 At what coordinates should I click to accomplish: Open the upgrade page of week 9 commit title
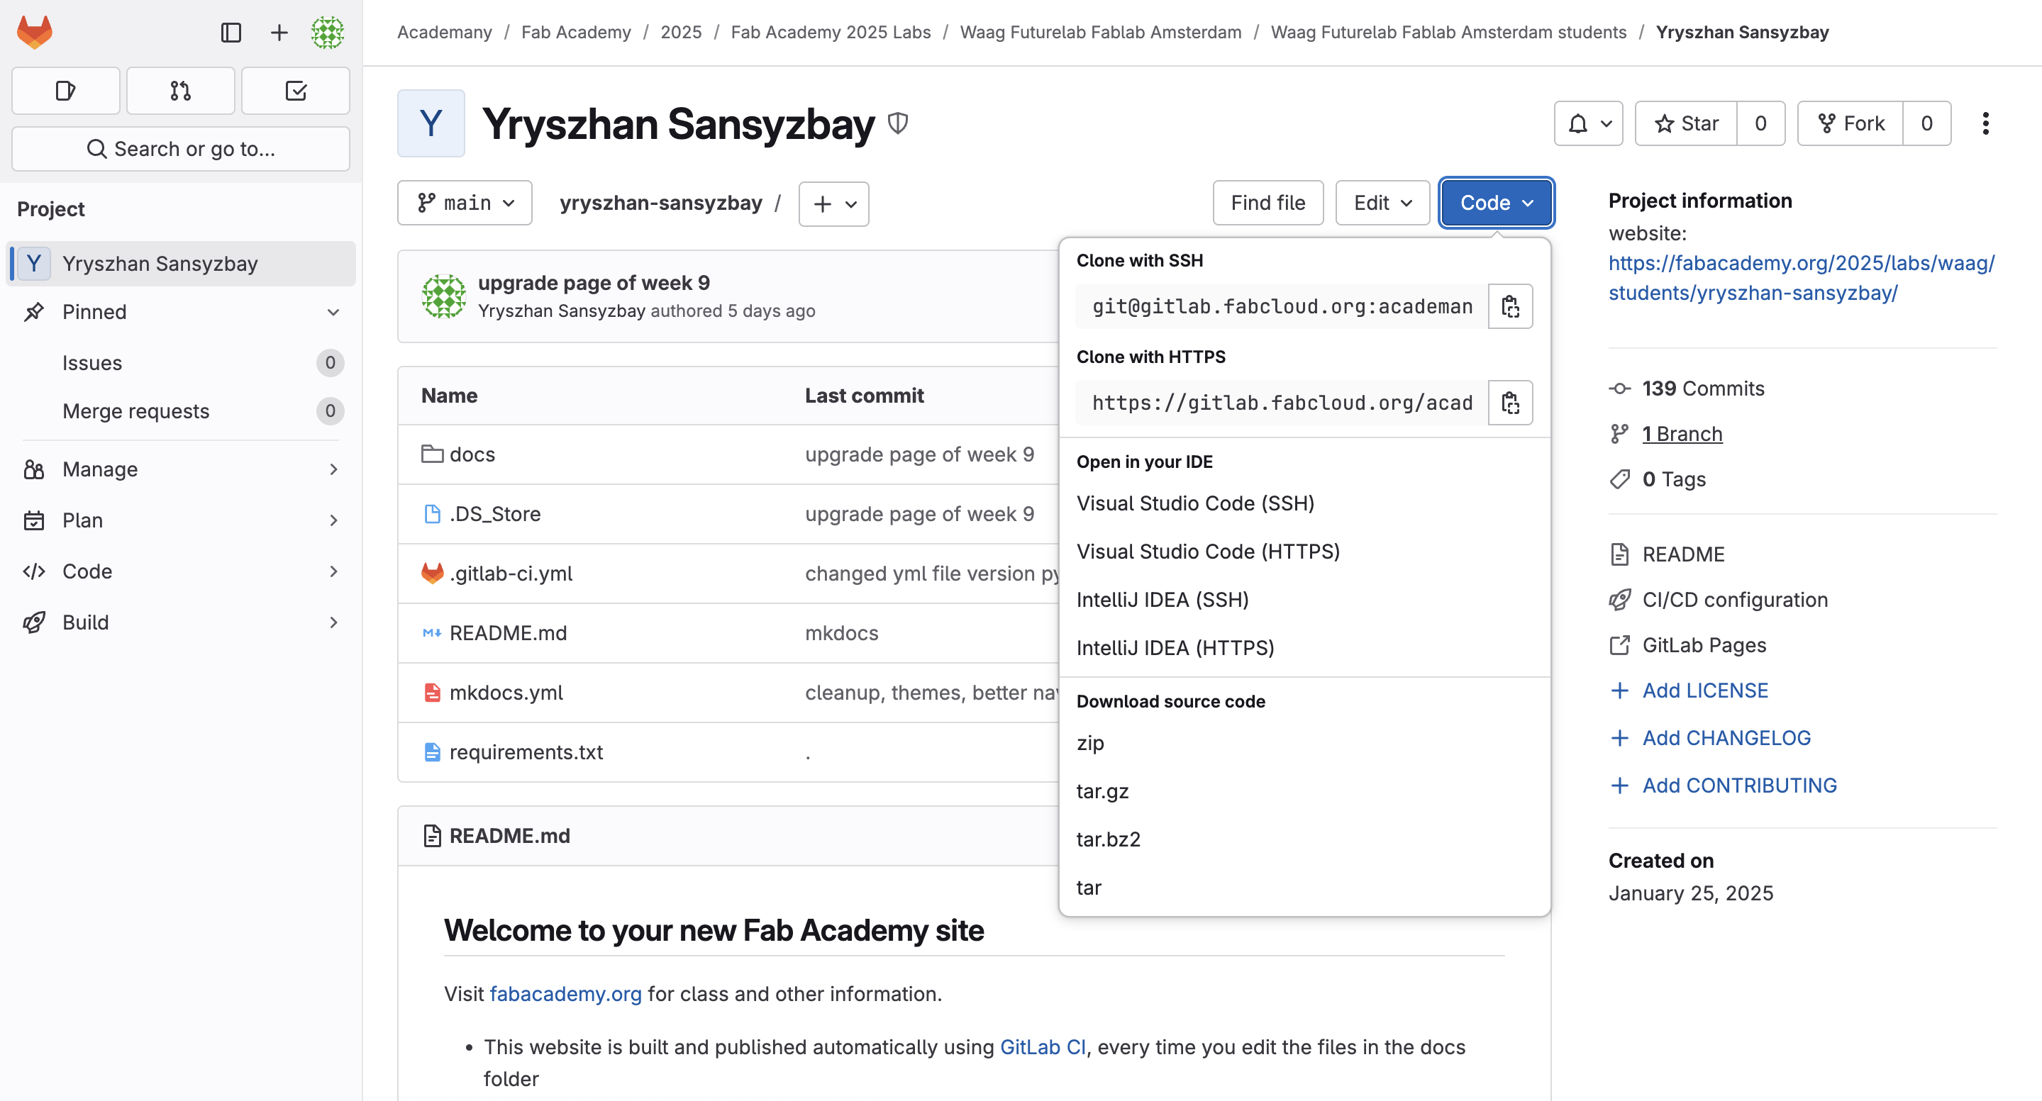coord(594,283)
